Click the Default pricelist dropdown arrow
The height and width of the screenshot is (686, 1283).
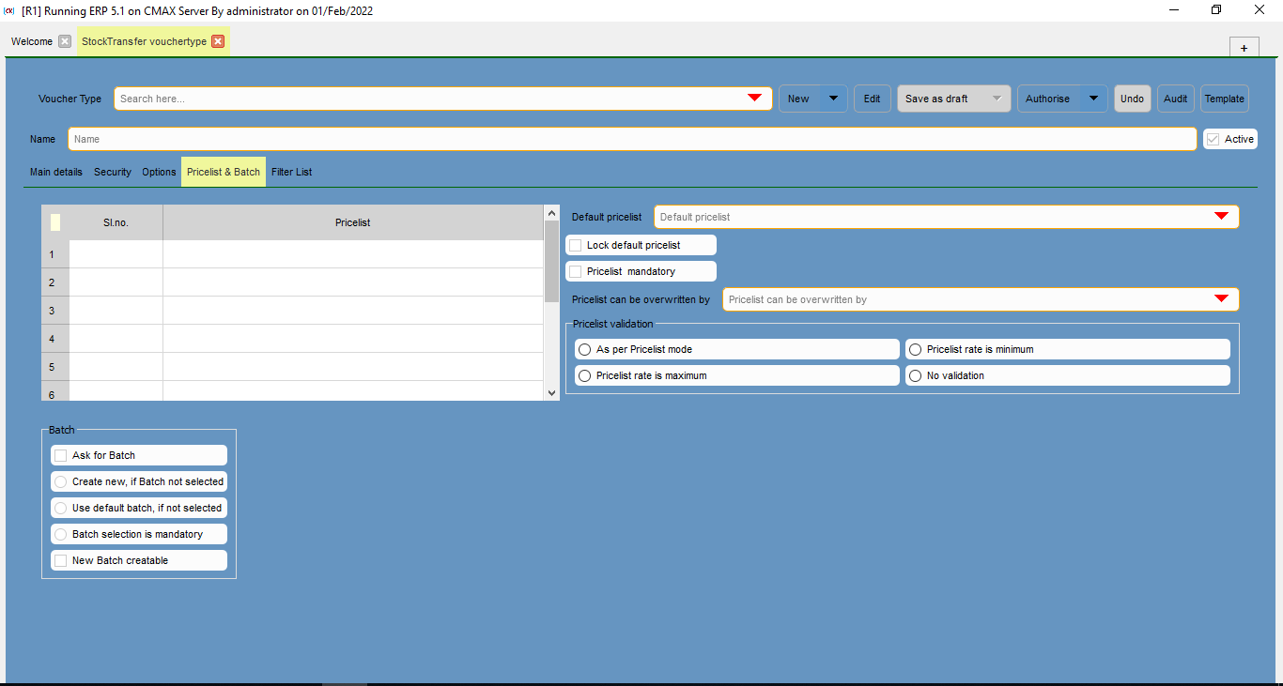[1221, 217]
